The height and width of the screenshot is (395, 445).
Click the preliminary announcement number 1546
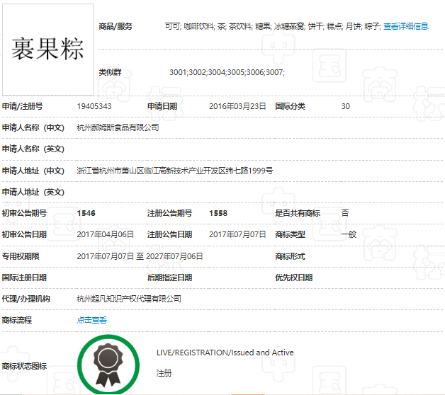(86, 213)
